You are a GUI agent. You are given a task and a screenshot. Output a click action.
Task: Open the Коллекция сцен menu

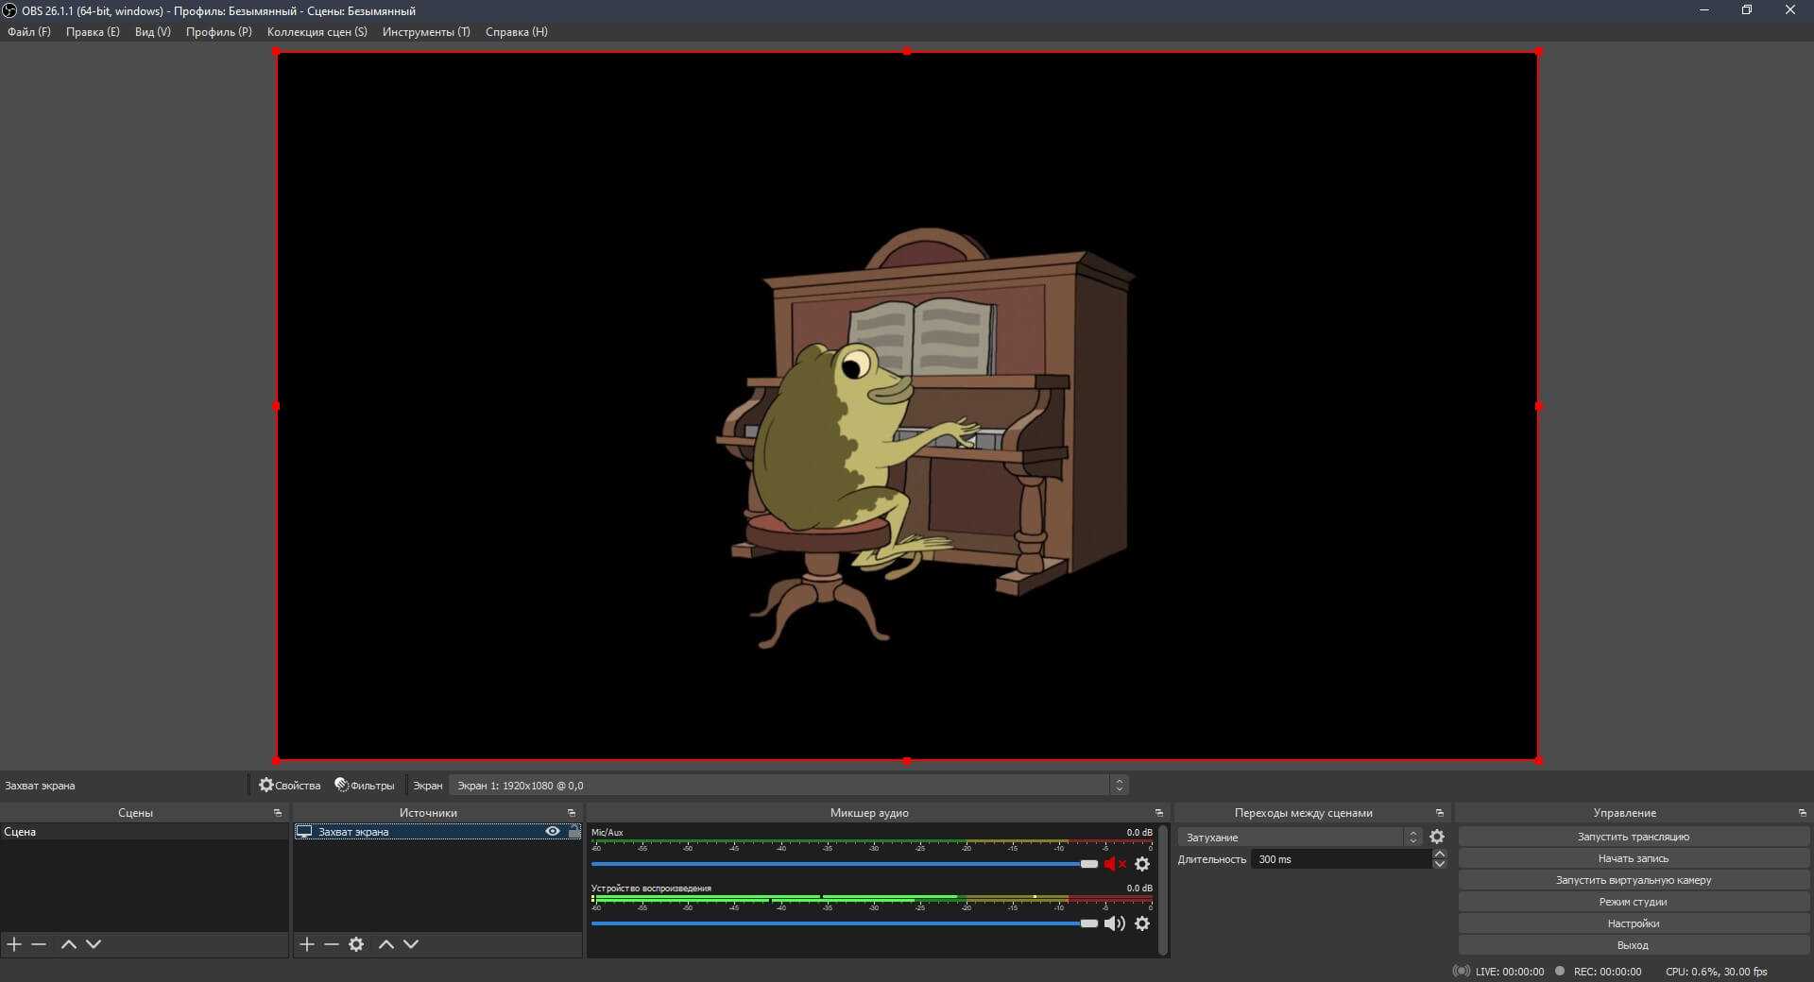click(x=317, y=32)
